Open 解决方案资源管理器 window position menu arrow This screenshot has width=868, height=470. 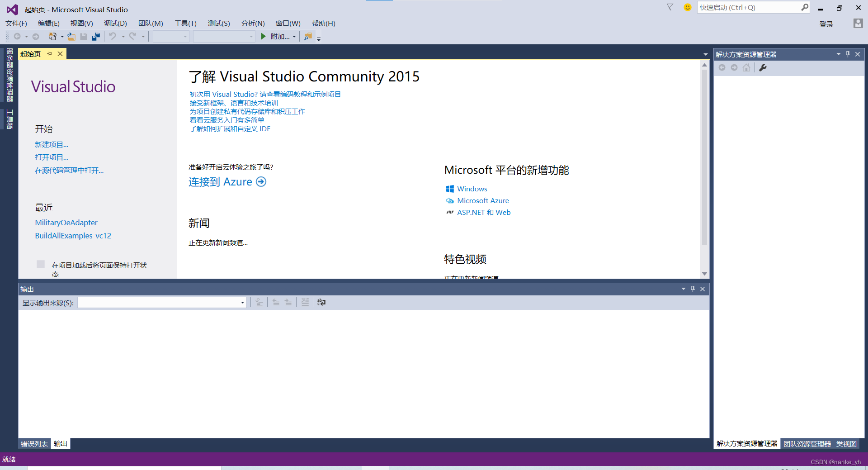pyautogui.click(x=838, y=54)
